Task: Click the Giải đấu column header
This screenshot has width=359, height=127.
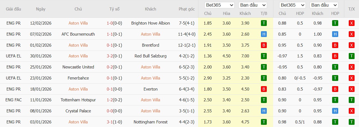Action: point(14,9)
